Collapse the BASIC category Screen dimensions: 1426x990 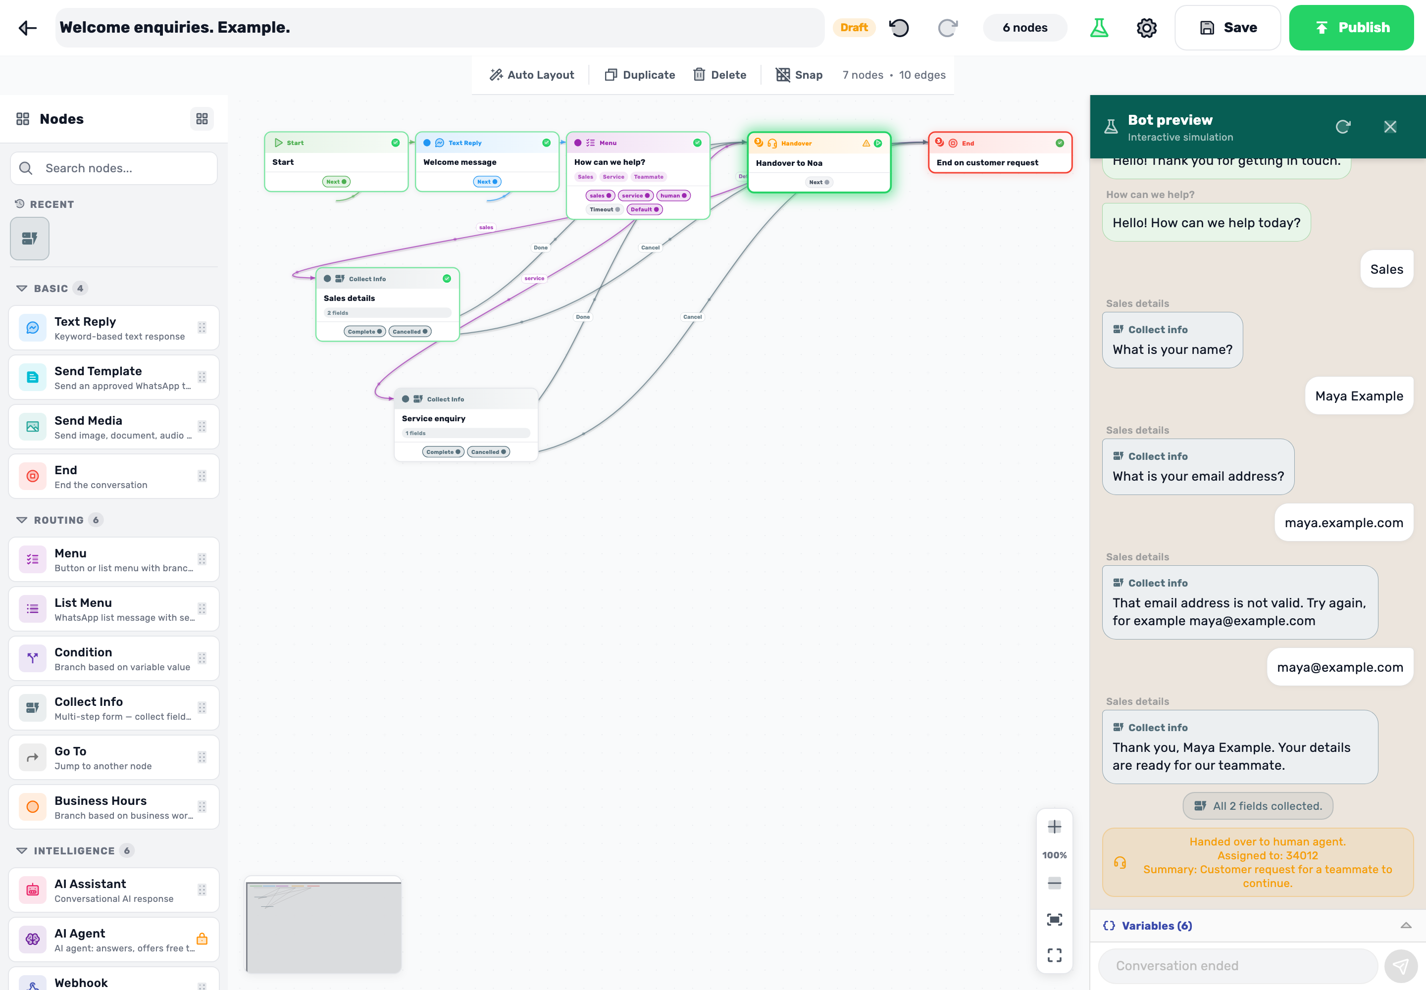click(22, 289)
